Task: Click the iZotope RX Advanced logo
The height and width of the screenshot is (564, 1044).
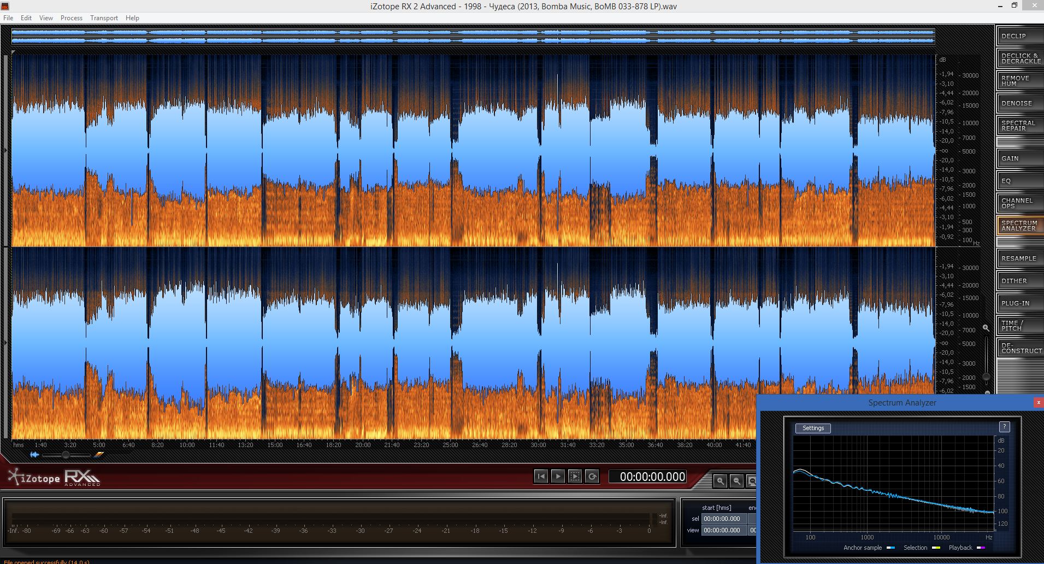Action: (x=54, y=478)
